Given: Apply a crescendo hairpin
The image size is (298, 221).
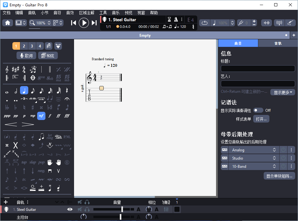Looking at the screenshot, I should 11,124.
